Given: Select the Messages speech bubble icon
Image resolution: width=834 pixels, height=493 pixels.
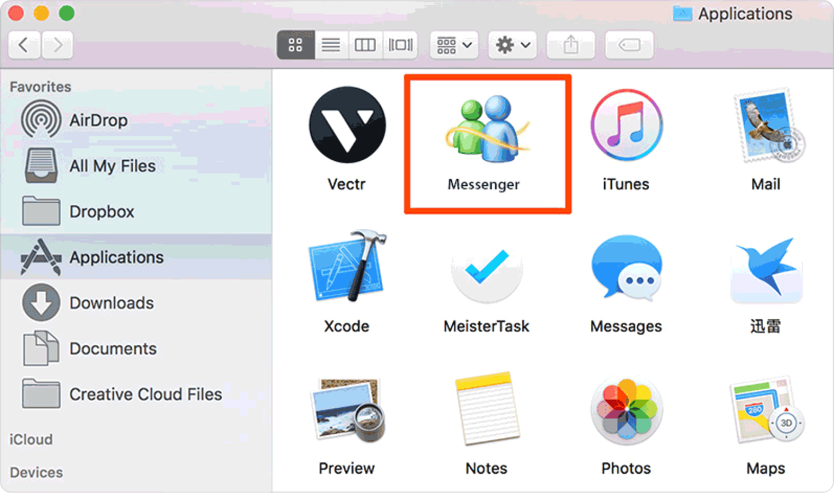Looking at the screenshot, I should click(x=627, y=267).
